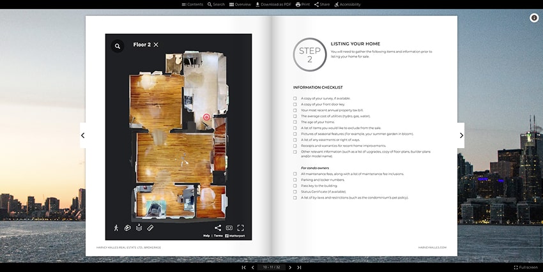Open the Accessibility options
Viewport: 543px width, 272px height.
(x=348, y=4)
